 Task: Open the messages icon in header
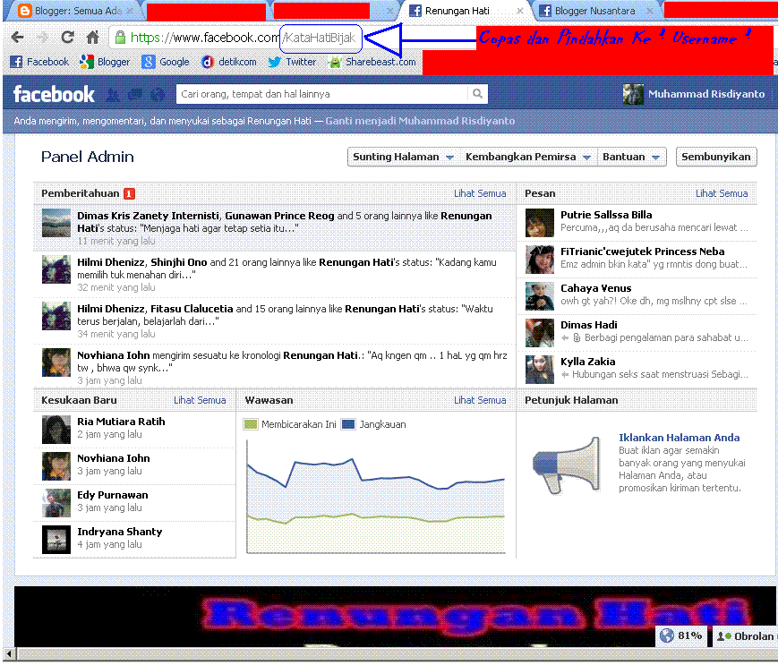click(135, 95)
